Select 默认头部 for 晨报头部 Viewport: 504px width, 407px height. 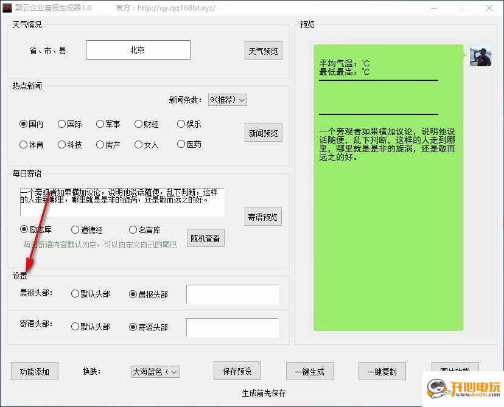[x=91, y=294]
